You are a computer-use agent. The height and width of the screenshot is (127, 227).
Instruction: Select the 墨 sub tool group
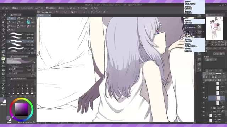point(31,18)
